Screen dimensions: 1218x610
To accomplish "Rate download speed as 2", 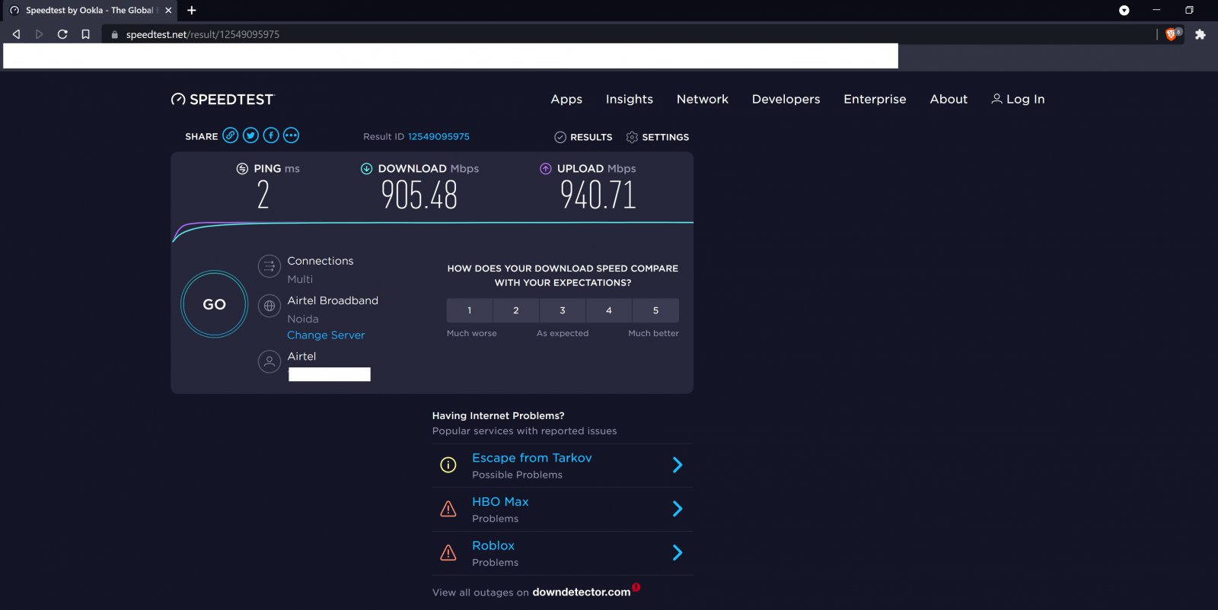I will tap(516, 310).
